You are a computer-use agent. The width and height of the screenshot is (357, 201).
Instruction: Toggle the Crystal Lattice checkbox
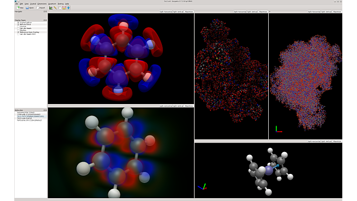coord(19,22)
